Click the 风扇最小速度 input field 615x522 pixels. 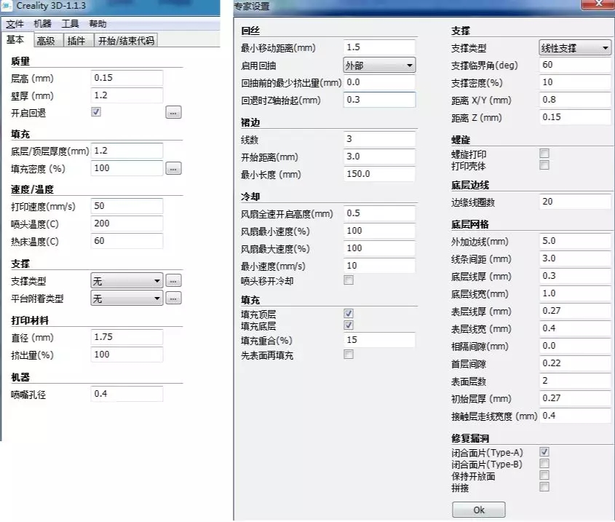pos(379,231)
